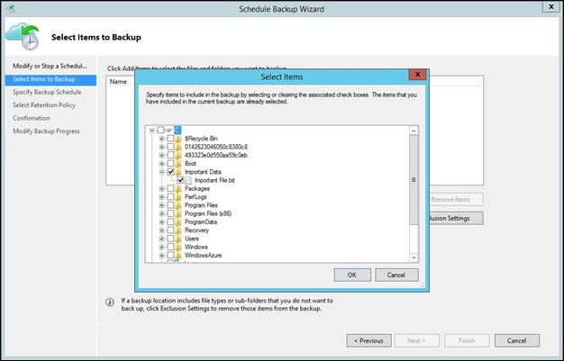Select the 0142623046050c8380c8 folder label
564x361 pixels.
pos(216,147)
